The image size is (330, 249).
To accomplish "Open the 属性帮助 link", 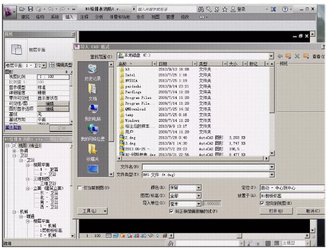I will point(13,128).
